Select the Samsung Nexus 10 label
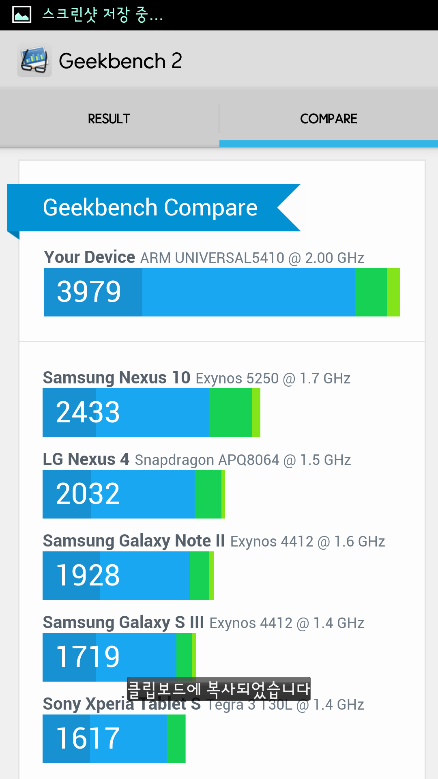Viewport: 438px width, 779px height. (116, 378)
